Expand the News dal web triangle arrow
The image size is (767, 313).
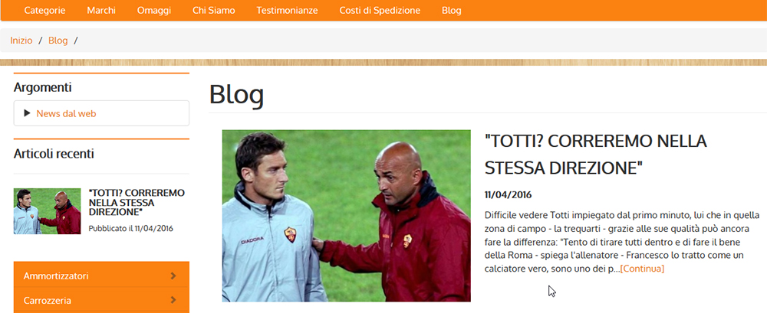[x=27, y=113]
